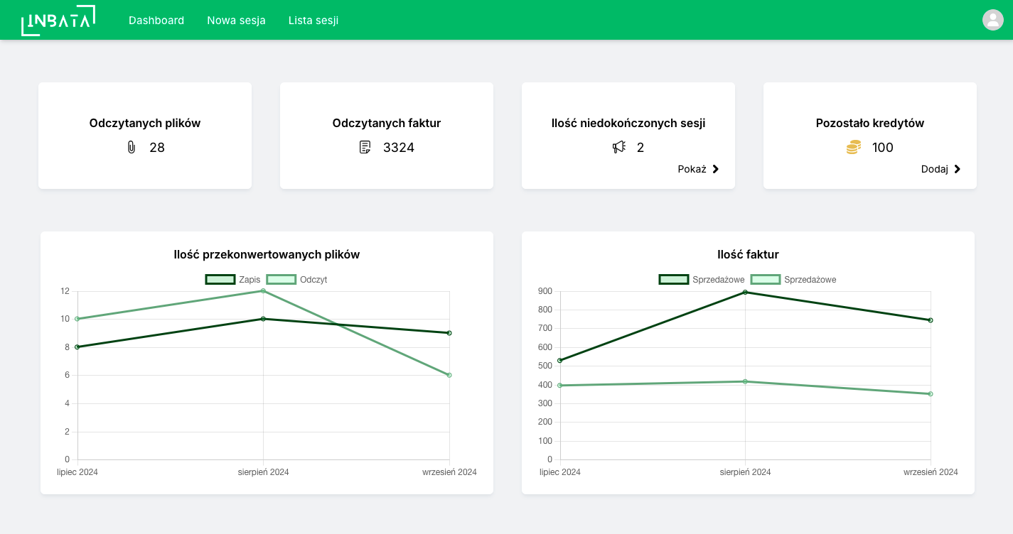Click the chevron arrow next to Pokaż
Viewport: 1013px width, 534px height.
pyautogui.click(x=716, y=169)
